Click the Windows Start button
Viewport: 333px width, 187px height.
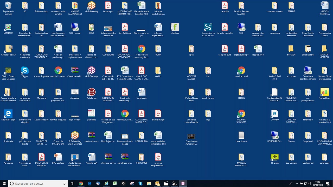[4, 184]
